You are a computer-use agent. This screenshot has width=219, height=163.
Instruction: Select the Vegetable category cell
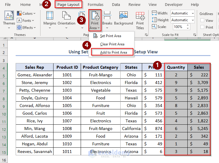(x=100, y=90)
